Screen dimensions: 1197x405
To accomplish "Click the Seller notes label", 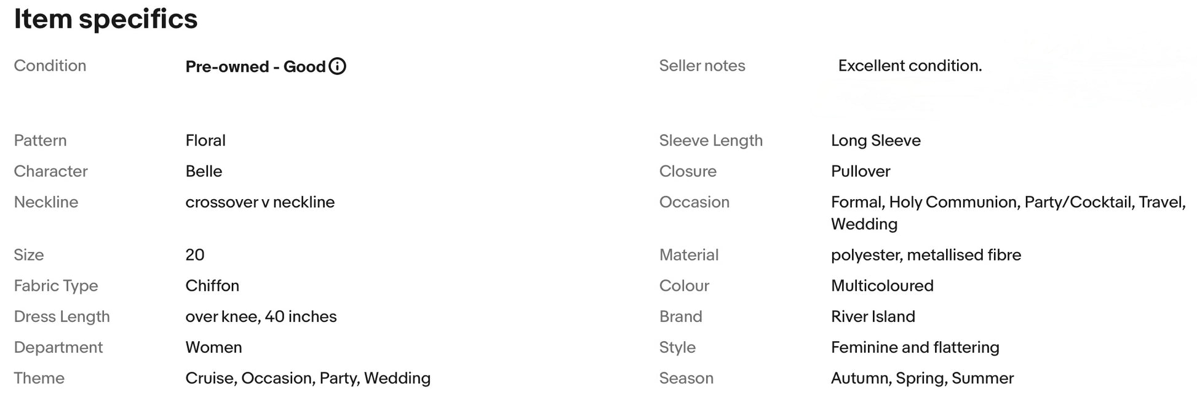I will [x=702, y=66].
